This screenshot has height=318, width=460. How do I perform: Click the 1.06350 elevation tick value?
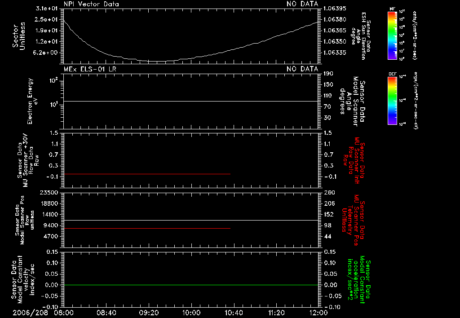(335, 42)
